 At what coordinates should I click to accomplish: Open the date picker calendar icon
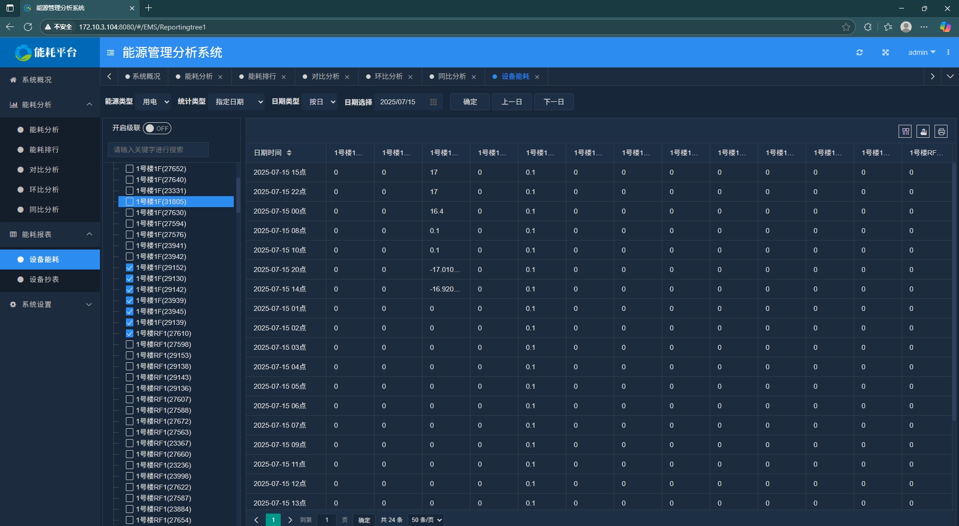(433, 102)
